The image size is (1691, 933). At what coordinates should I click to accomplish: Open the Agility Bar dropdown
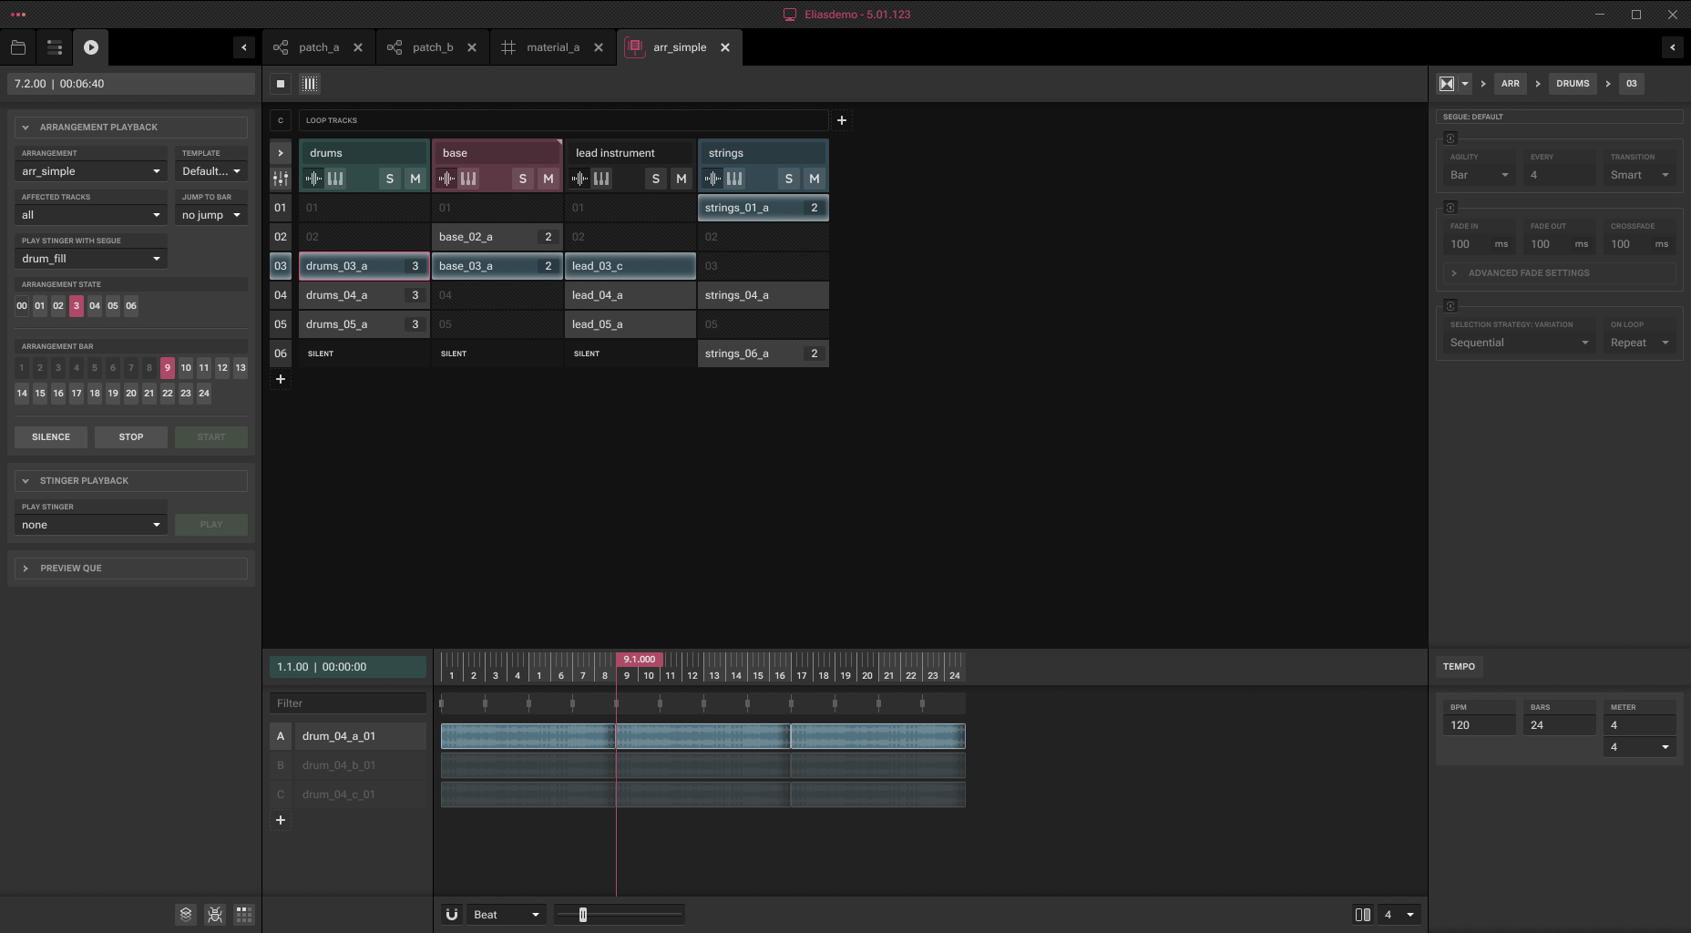1480,175
